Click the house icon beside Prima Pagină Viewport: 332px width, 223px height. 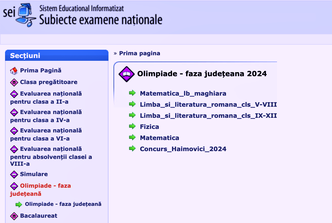14,71
